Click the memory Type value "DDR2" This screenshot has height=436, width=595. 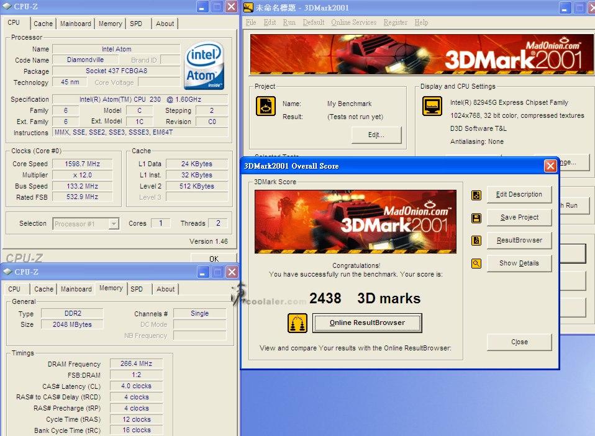click(x=73, y=314)
